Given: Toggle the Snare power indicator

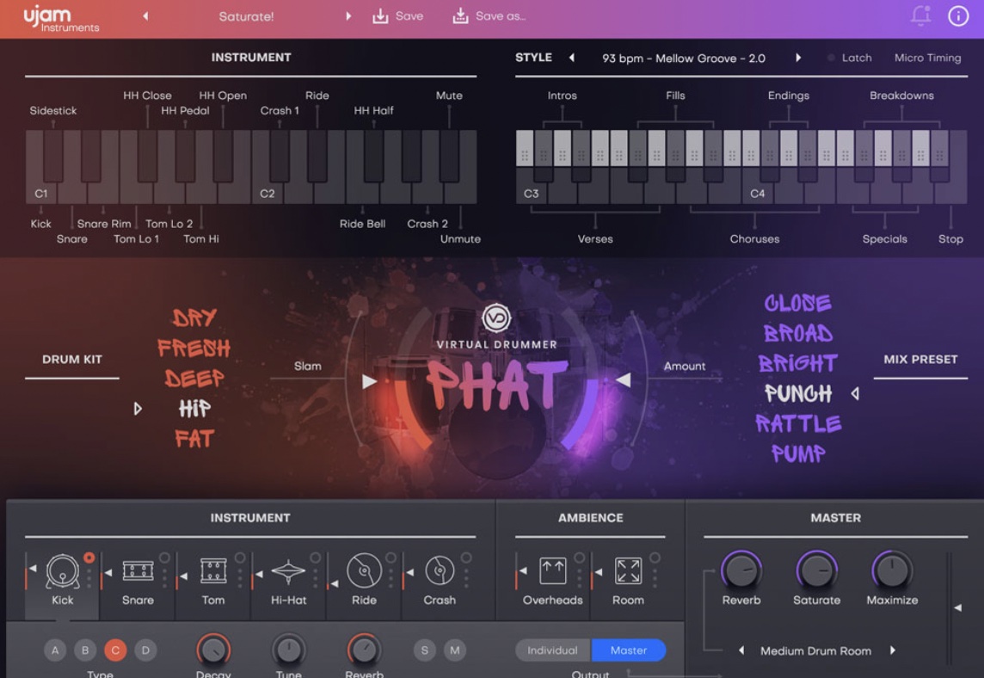Looking at the screenshot, I should click(x=164, y=558).
